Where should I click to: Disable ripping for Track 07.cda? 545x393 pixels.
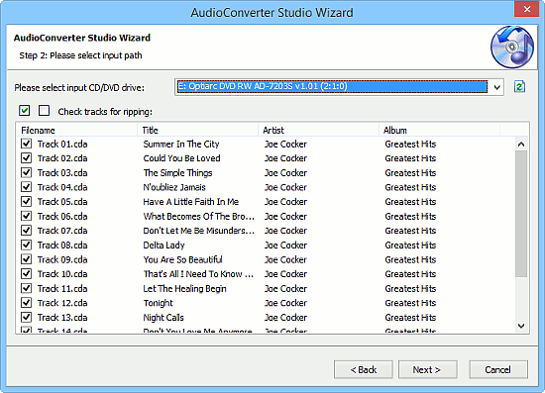click(x=27, y=231)
